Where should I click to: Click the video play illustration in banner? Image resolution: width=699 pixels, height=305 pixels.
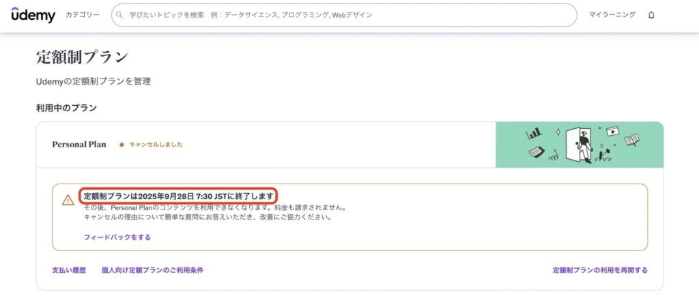coord(612,131)
